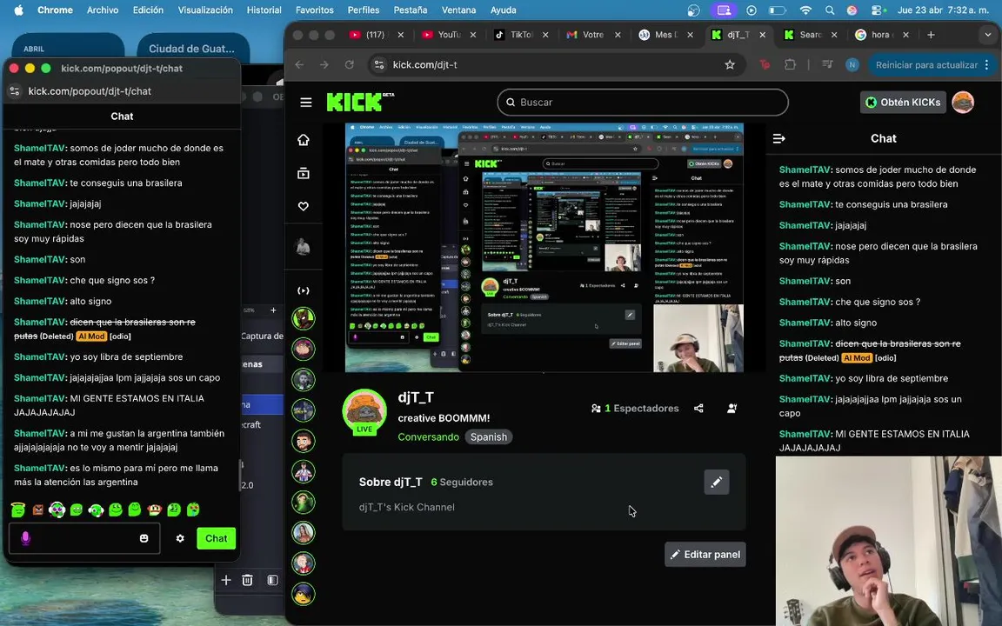Viewport: 1002px width, 626px height.
Task: Click the plus icon in background window bottom bar
Action: point(226,580)
